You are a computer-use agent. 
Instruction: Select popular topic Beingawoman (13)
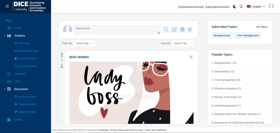coord(224,63)
